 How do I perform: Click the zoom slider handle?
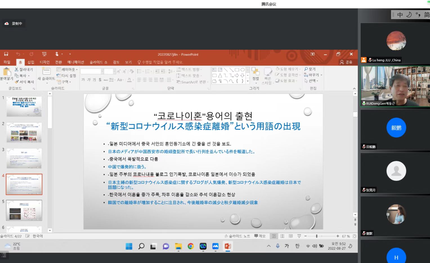[317, 236]
